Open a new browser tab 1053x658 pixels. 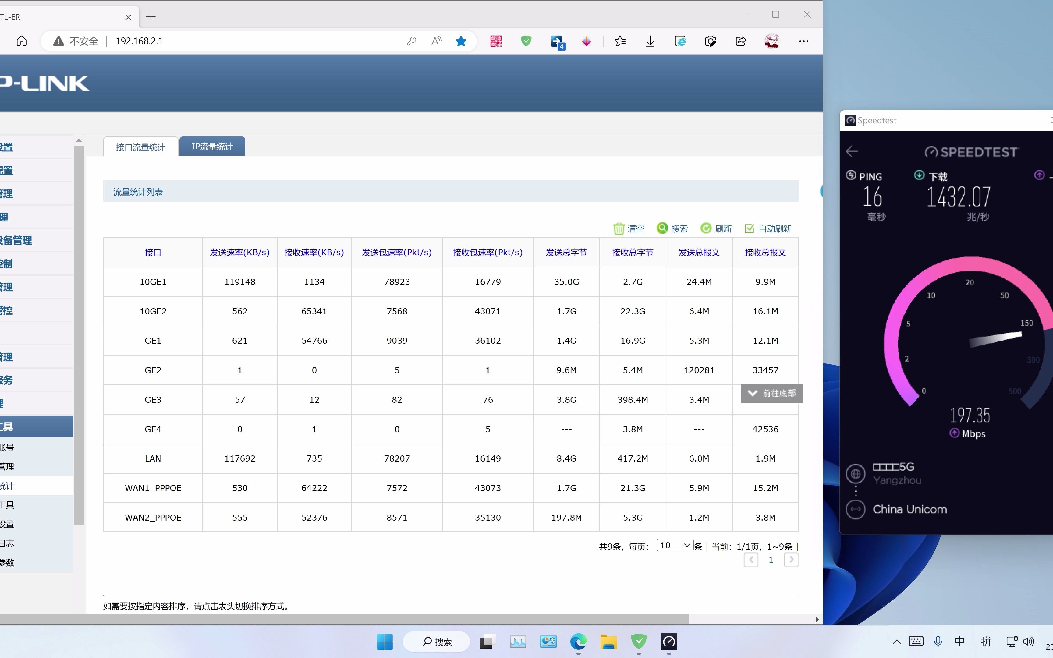151,17
